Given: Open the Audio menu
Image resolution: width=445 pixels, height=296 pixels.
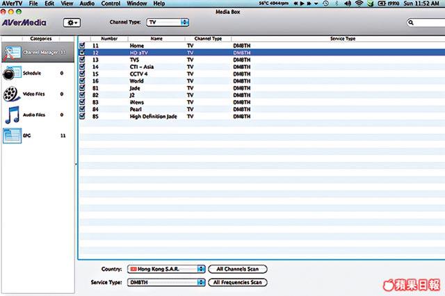Looking at the screenshot, I should point(87,3).
